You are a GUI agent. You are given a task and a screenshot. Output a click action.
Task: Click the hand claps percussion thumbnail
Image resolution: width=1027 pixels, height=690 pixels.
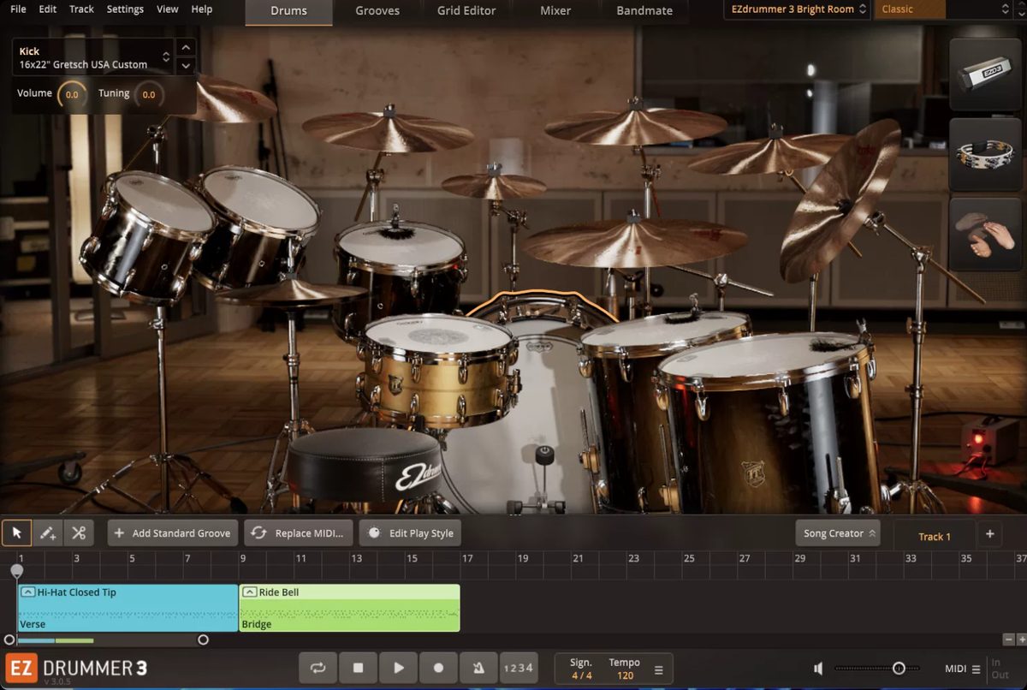tap(985, 234)
